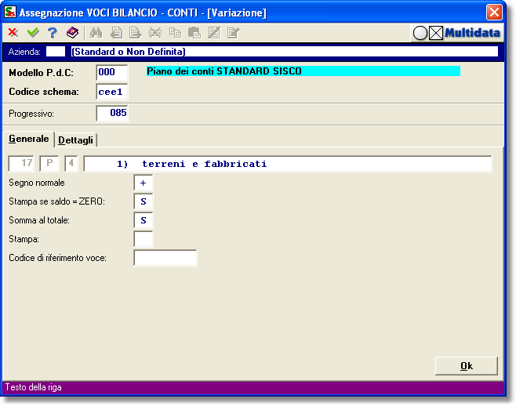Click the Modello P.d.C. field
Image resolution: width=516 pixels, height=406 pixels.
pos(111,72)
